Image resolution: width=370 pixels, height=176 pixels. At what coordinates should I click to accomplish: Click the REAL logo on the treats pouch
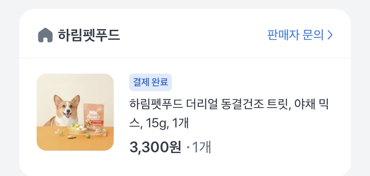(x=90, y=110)
